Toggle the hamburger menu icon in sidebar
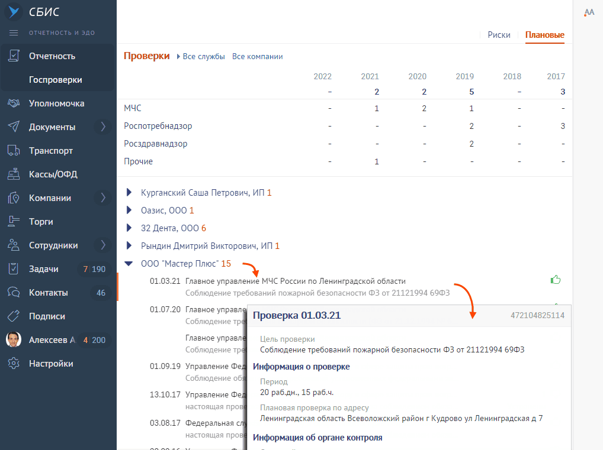Image resolution: width=603 pixels, height=450 pixels. pos(14,33)
